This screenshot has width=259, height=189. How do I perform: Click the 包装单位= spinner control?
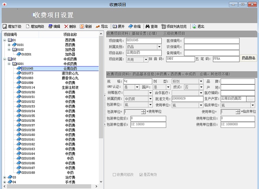(143, 112)
